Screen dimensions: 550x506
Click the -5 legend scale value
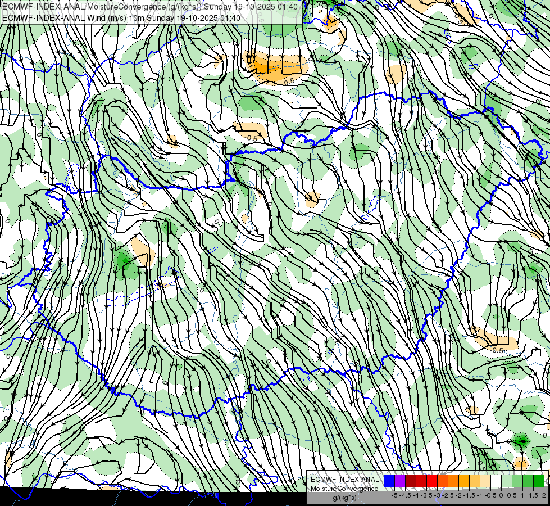tap(394, 495)
